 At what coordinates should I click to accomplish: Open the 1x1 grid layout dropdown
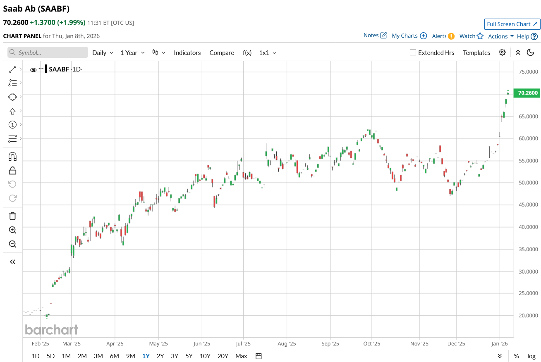click(x=268, y=52)
